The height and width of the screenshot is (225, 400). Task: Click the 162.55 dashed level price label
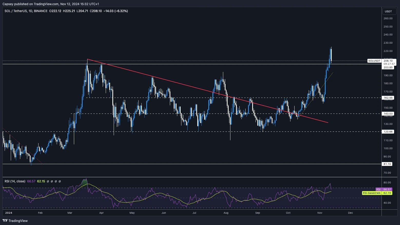click(388, 98)
